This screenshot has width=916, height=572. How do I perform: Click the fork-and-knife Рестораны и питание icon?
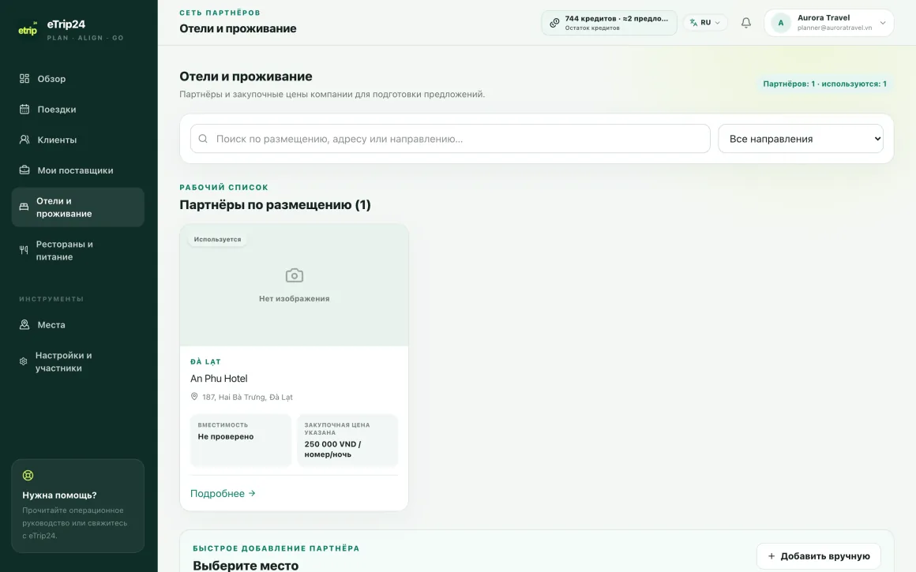24,250
